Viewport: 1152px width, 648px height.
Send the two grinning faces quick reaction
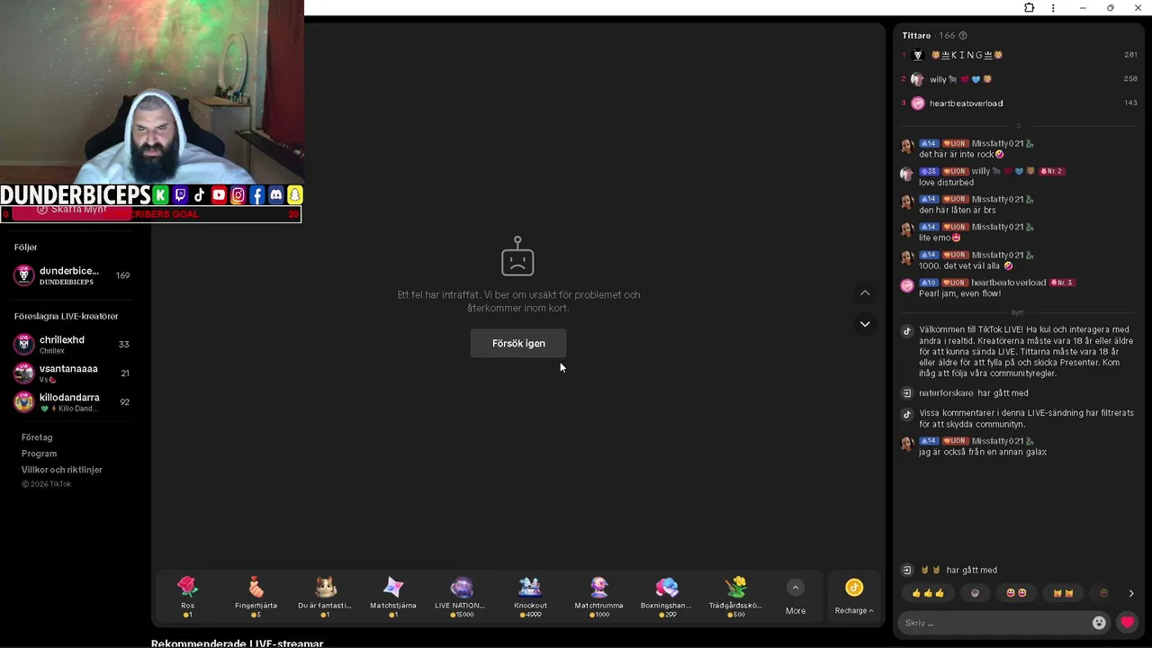(x=1017, y=593)
